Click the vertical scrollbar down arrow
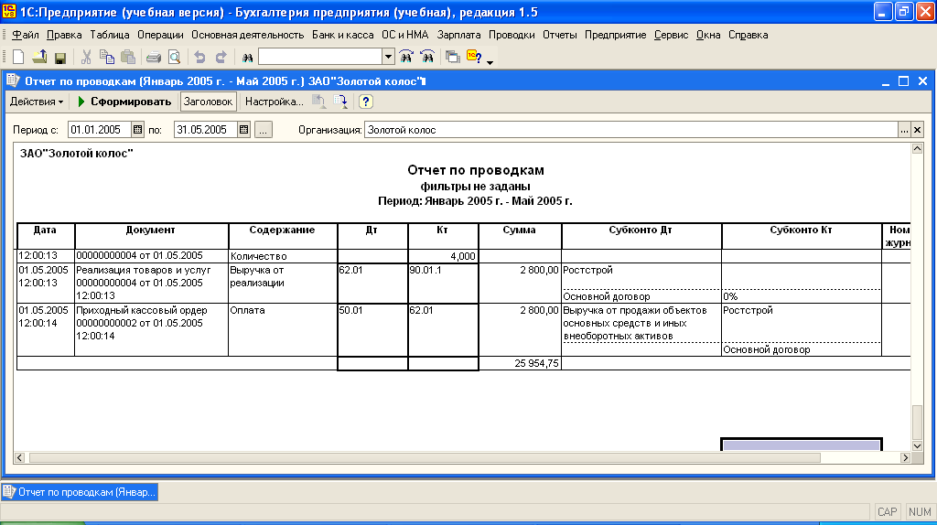 point(917,446)
